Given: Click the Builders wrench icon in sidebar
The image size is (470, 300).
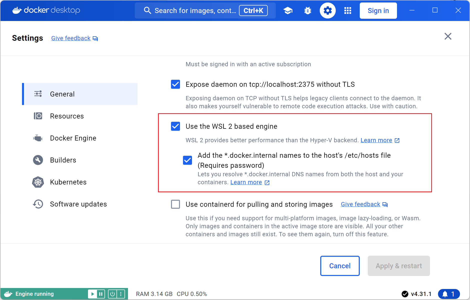Looking at the screenshot, I should 38,160.
